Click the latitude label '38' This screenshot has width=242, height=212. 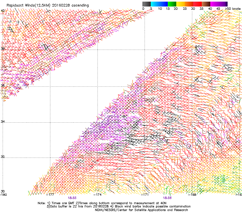pos(3,49)
